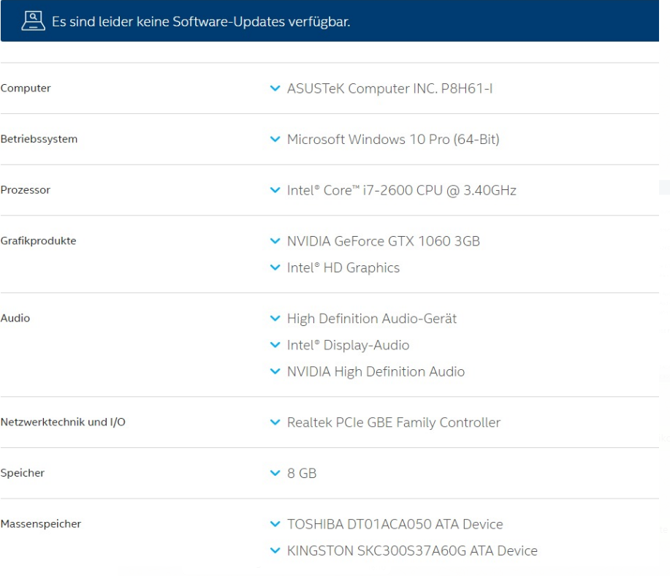This screenshot has width=670, height=576.
Task: Expand the Intel HD Graphics chevron
Action: point(275,268)
